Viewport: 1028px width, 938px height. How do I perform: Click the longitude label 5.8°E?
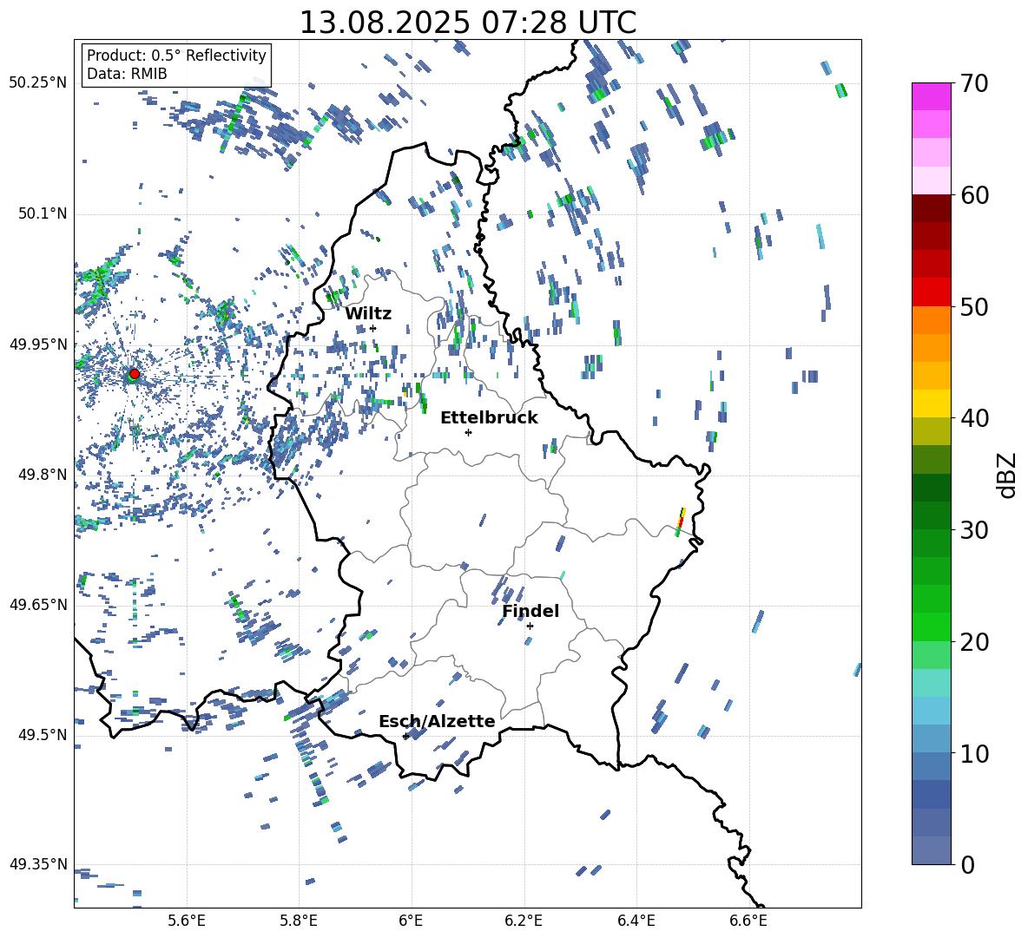click(x=299, y=921)
